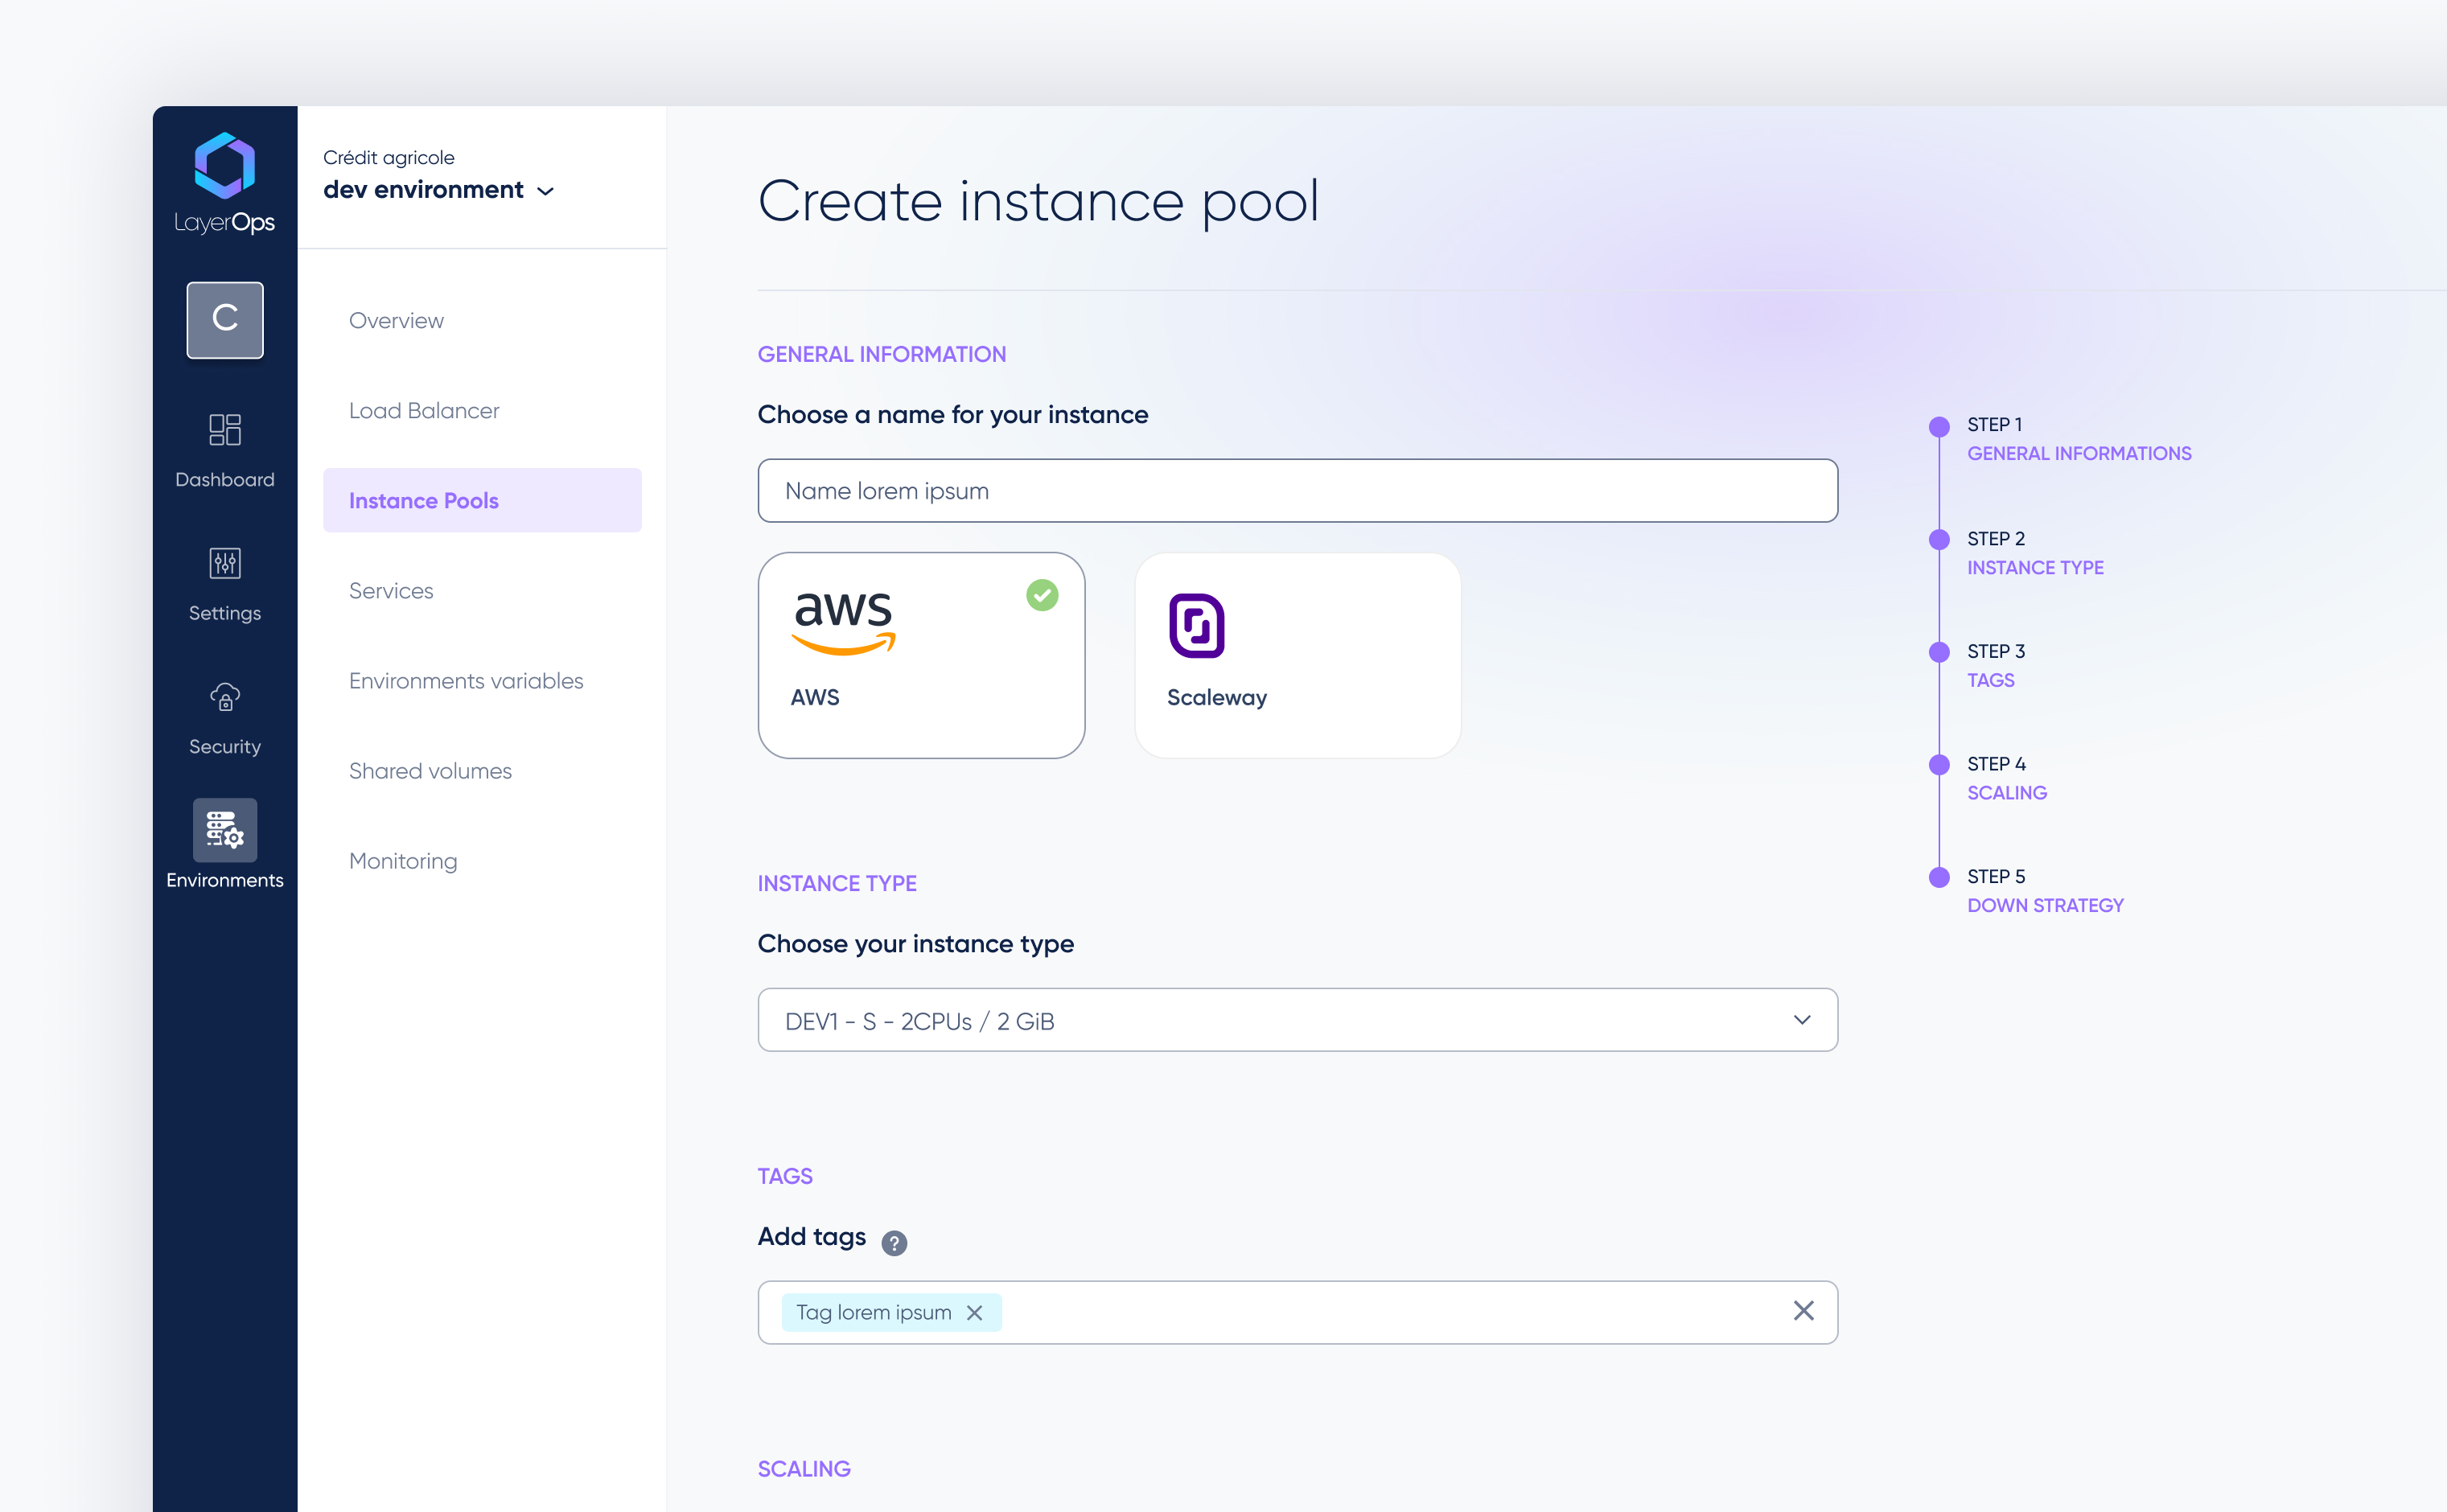Screen dimensions: 2447x1512
Task: Go to Services in side menu
Action: point(390,590)
